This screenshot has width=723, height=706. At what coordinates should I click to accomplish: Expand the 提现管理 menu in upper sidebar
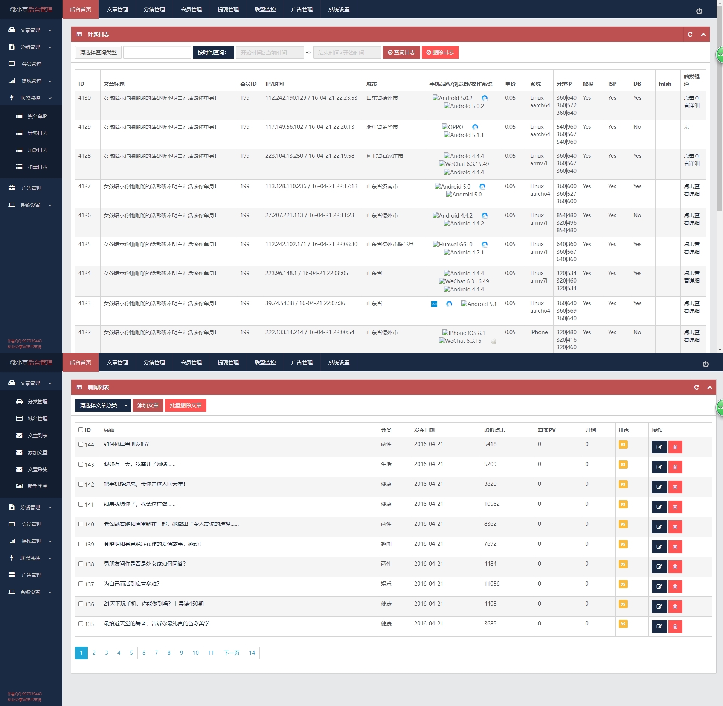tap(31, 81)
